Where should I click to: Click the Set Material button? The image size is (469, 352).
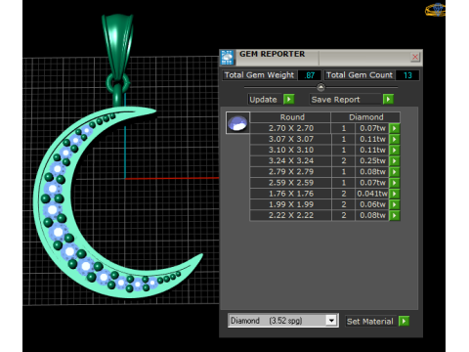[x=370, y=322]
